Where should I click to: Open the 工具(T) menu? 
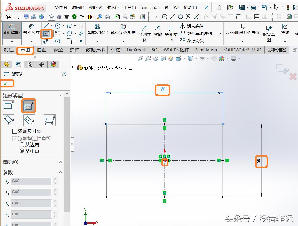129,7
